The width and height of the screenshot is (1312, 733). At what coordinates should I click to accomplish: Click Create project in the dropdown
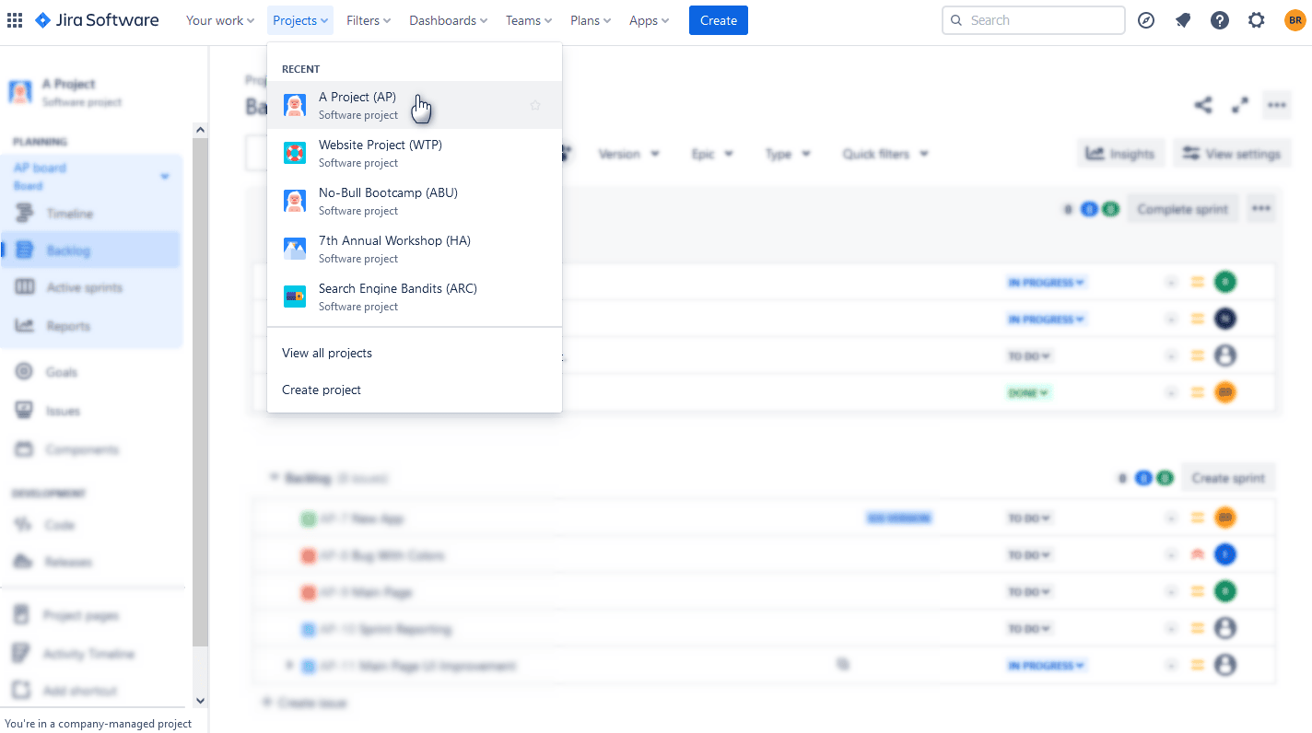click(415, 390)
